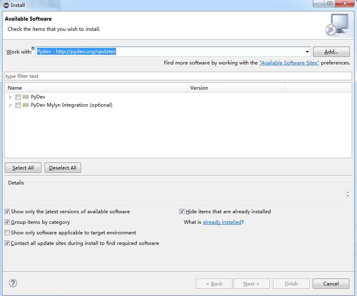Click the Eclipse icon in the title bar
Viewport: 357px width, 296px height.
[6, 5]
